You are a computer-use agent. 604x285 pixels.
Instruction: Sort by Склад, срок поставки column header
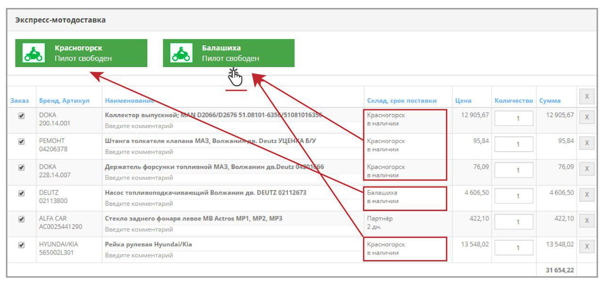pyautogui.click(x=402, y=101)
